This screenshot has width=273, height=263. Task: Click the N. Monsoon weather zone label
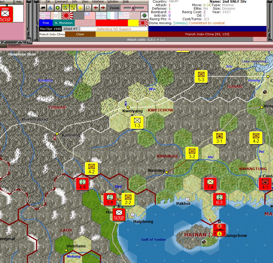(x=64, y=23)
